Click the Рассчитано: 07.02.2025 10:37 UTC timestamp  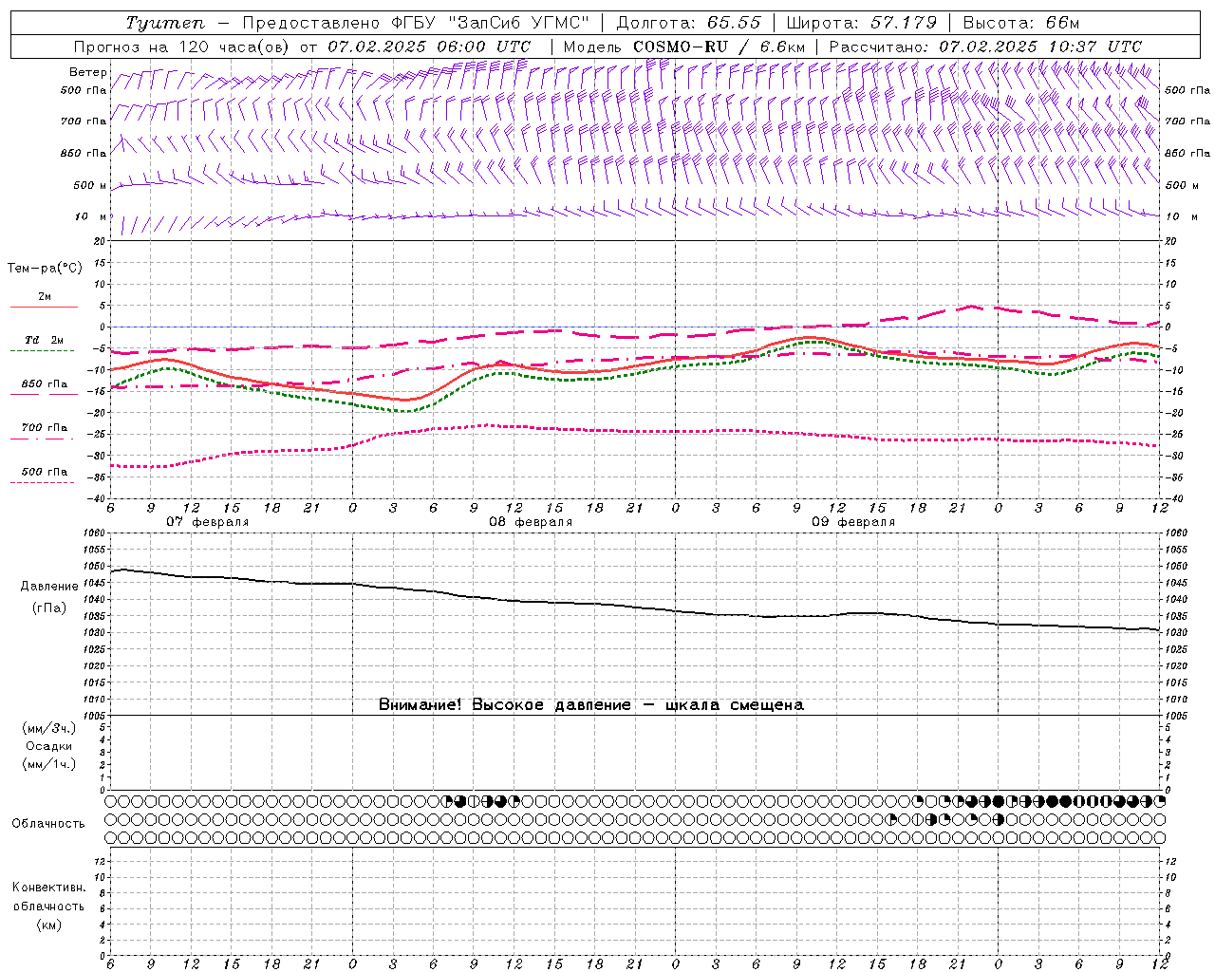985,47
